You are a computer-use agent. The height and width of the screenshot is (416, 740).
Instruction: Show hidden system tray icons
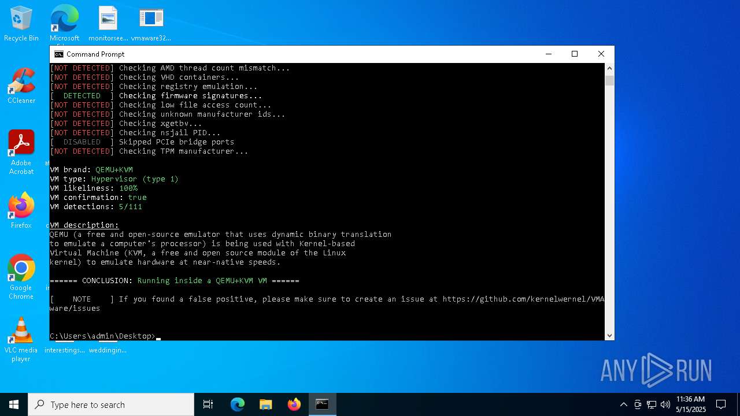pos(623,404)
